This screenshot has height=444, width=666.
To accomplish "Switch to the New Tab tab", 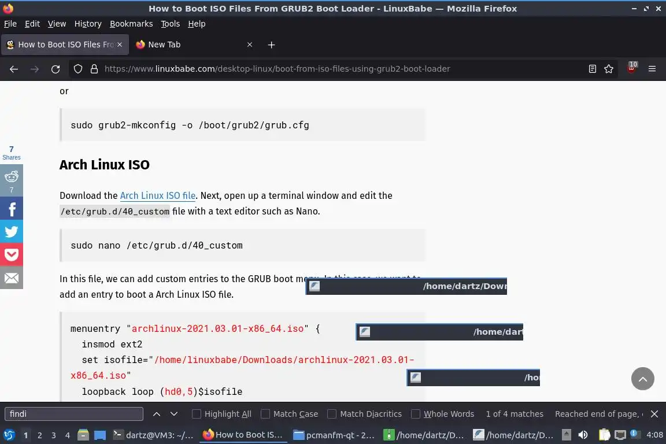I will click(194, 45).
